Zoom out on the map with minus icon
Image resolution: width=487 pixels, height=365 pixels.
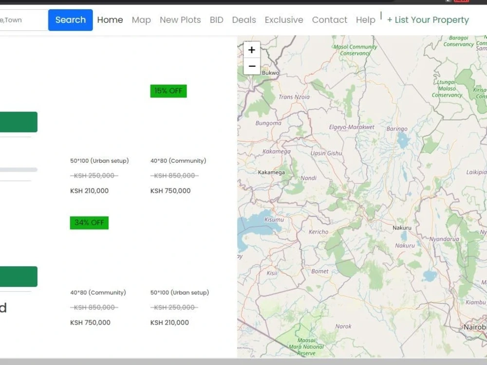pos(251,66)
